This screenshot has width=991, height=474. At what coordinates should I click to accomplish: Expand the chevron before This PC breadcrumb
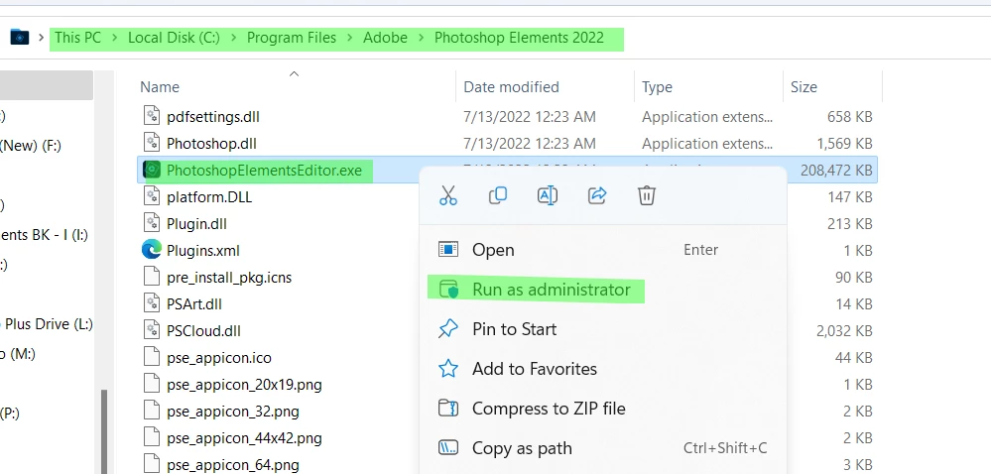coord(41,38)
